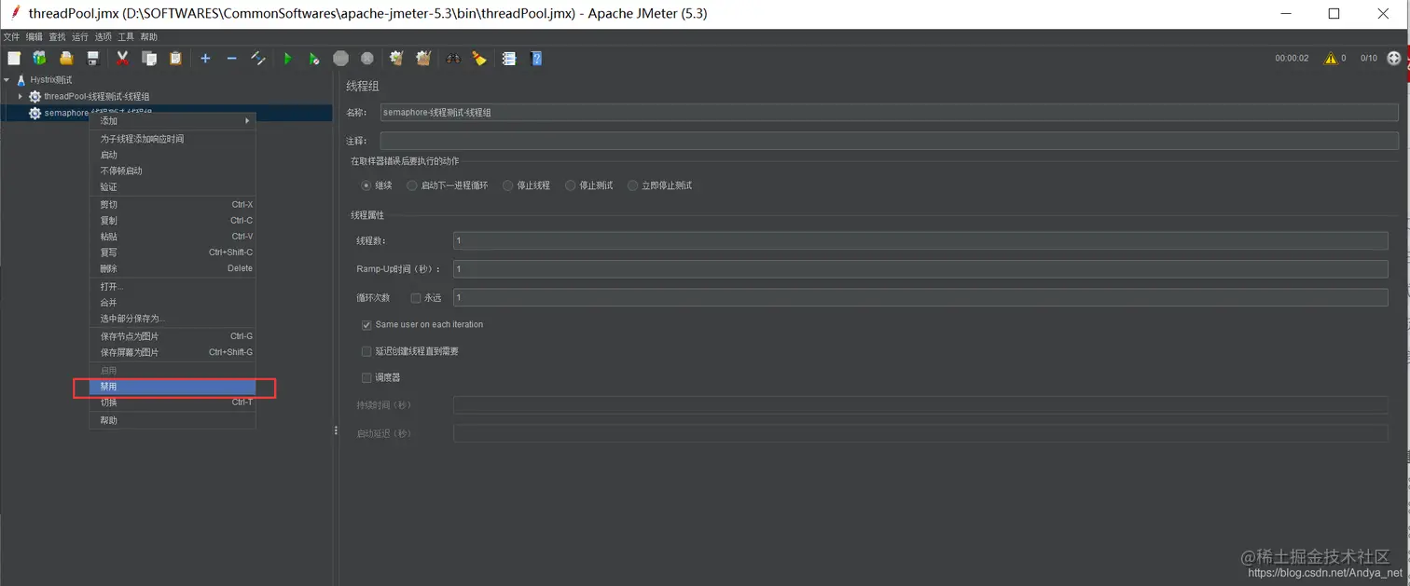Choose 保存节点为图片 in context menu

click(x=172, y=336)
